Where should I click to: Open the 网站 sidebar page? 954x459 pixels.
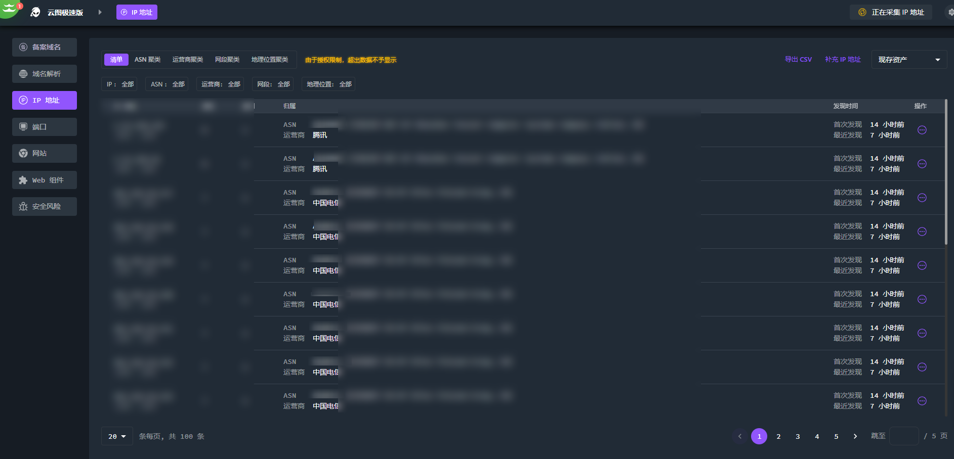(x=45, y=153)
